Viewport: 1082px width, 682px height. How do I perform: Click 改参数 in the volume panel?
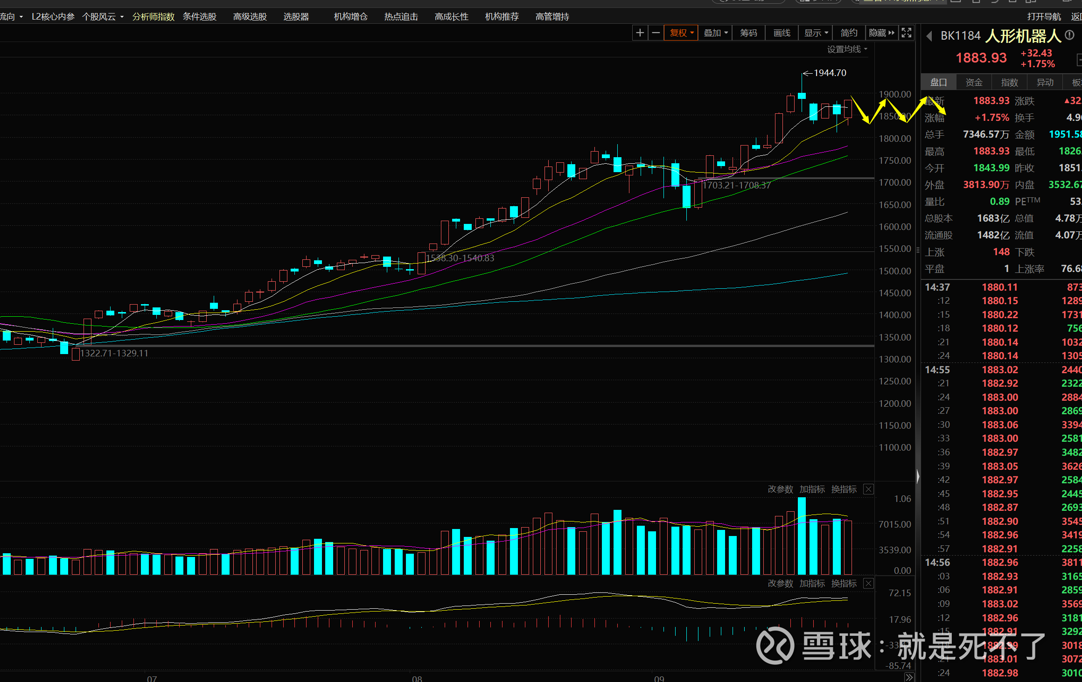[780, 489]
